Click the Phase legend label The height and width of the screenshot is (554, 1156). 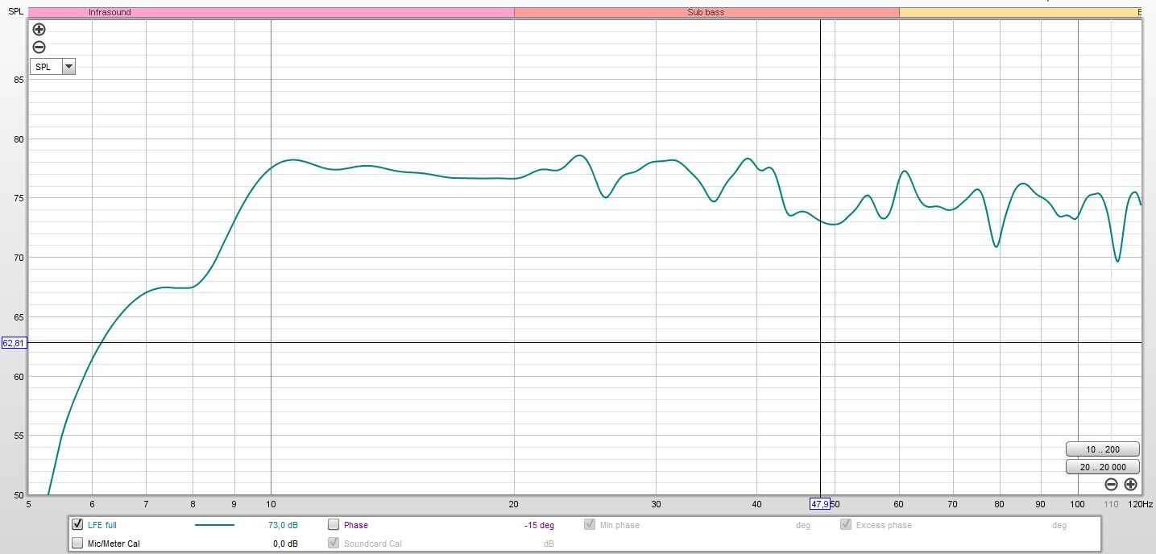(356, 525)
